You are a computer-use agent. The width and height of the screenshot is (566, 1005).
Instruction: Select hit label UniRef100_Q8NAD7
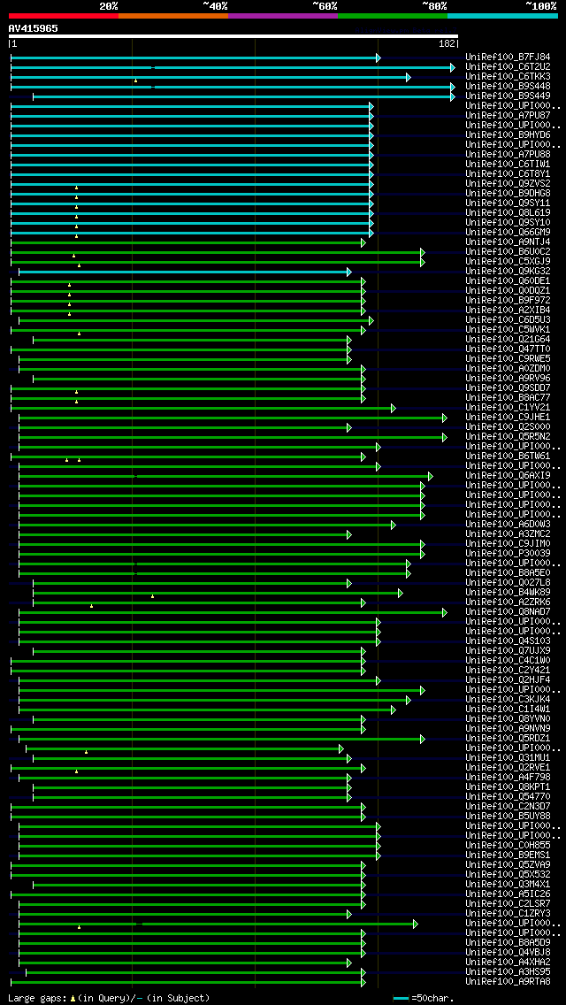(508, 611)
